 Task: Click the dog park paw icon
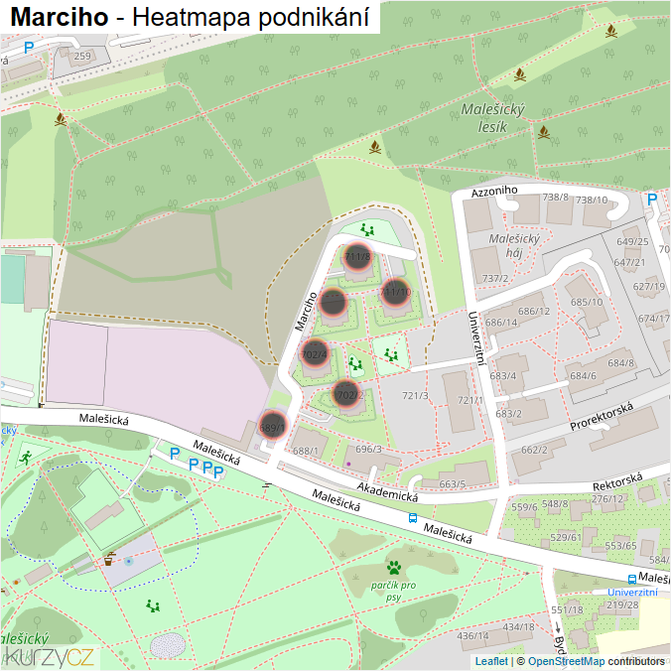pos(394,568)
